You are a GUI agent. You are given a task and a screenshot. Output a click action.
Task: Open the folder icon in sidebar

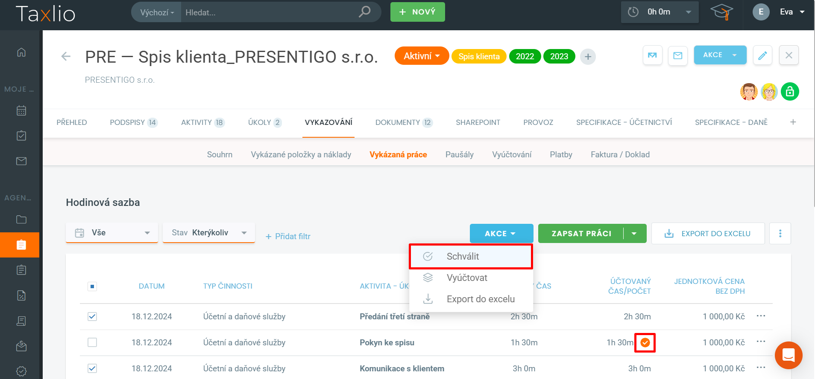pos(21,220)
